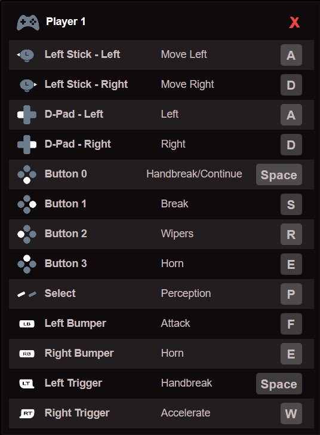Click the Right Trigger RT icon
The height and width of the screenshot is (435, 320).
tap(27, 413)
